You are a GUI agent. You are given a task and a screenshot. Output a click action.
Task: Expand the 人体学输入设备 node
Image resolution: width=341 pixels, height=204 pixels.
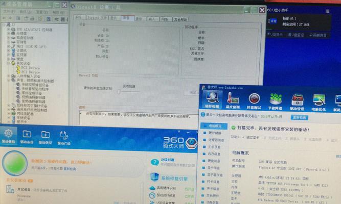tap(9, 76)
